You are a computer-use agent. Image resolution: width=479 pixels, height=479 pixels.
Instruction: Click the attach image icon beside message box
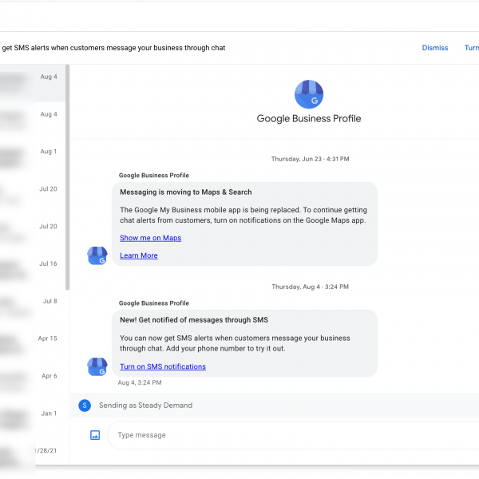tap(95, 435)
